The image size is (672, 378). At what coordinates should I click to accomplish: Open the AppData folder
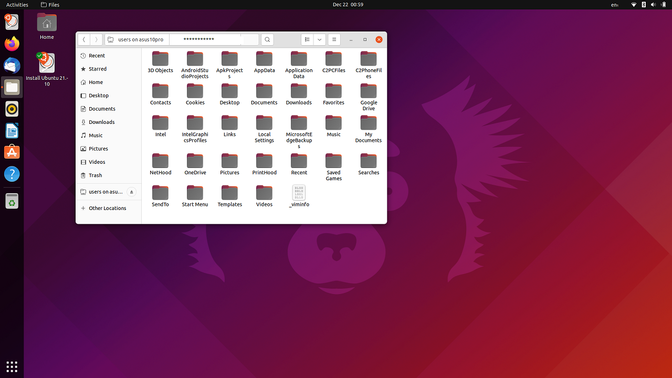(264, 62)
